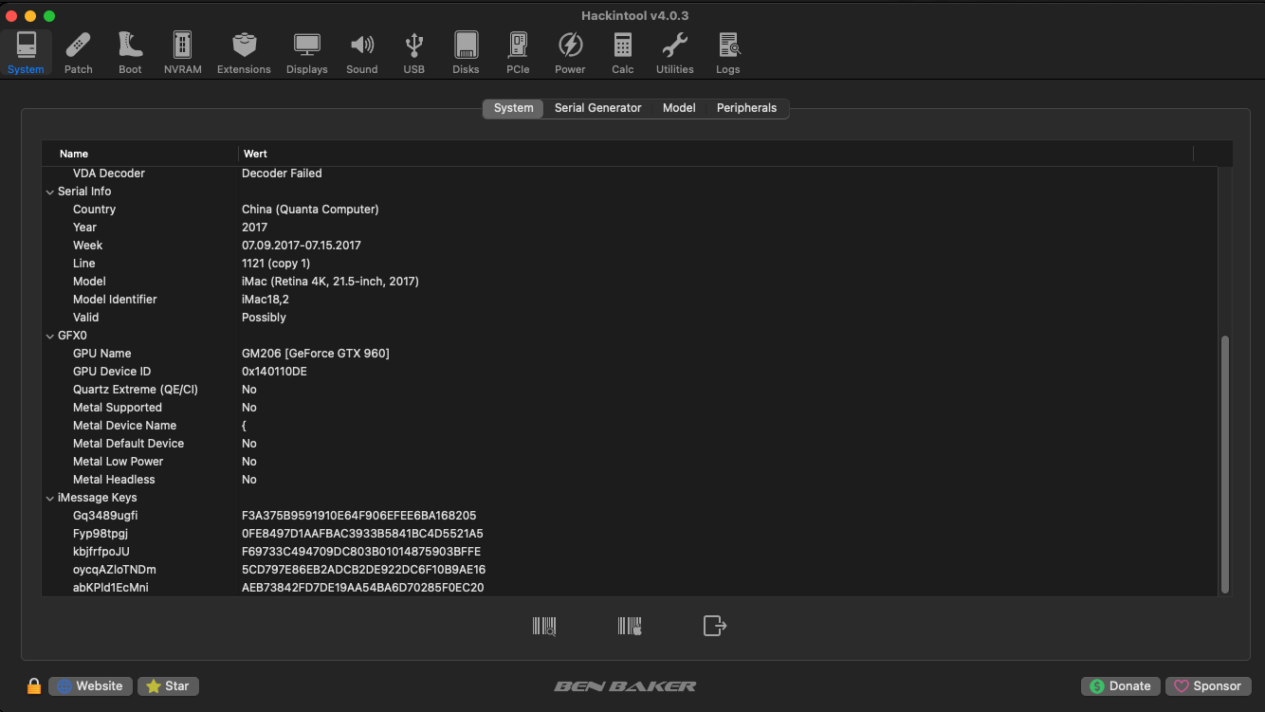
Task: Select the Valid row
Action: [630, 318]
